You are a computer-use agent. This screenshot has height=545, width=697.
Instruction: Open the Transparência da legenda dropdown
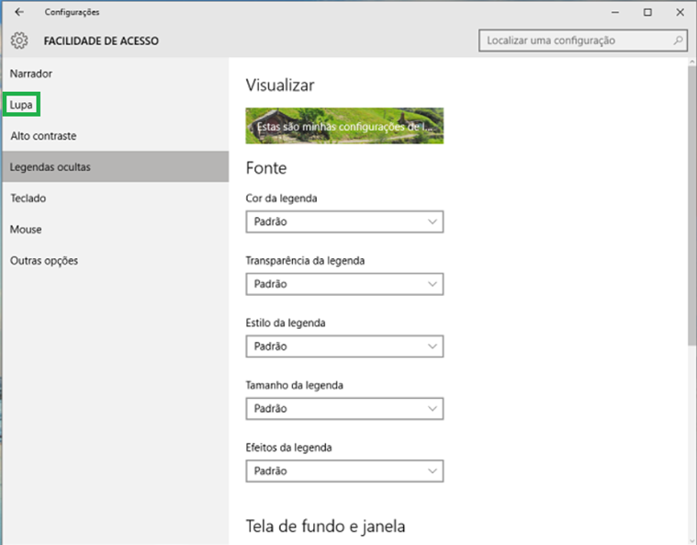[x=344, y=284]
